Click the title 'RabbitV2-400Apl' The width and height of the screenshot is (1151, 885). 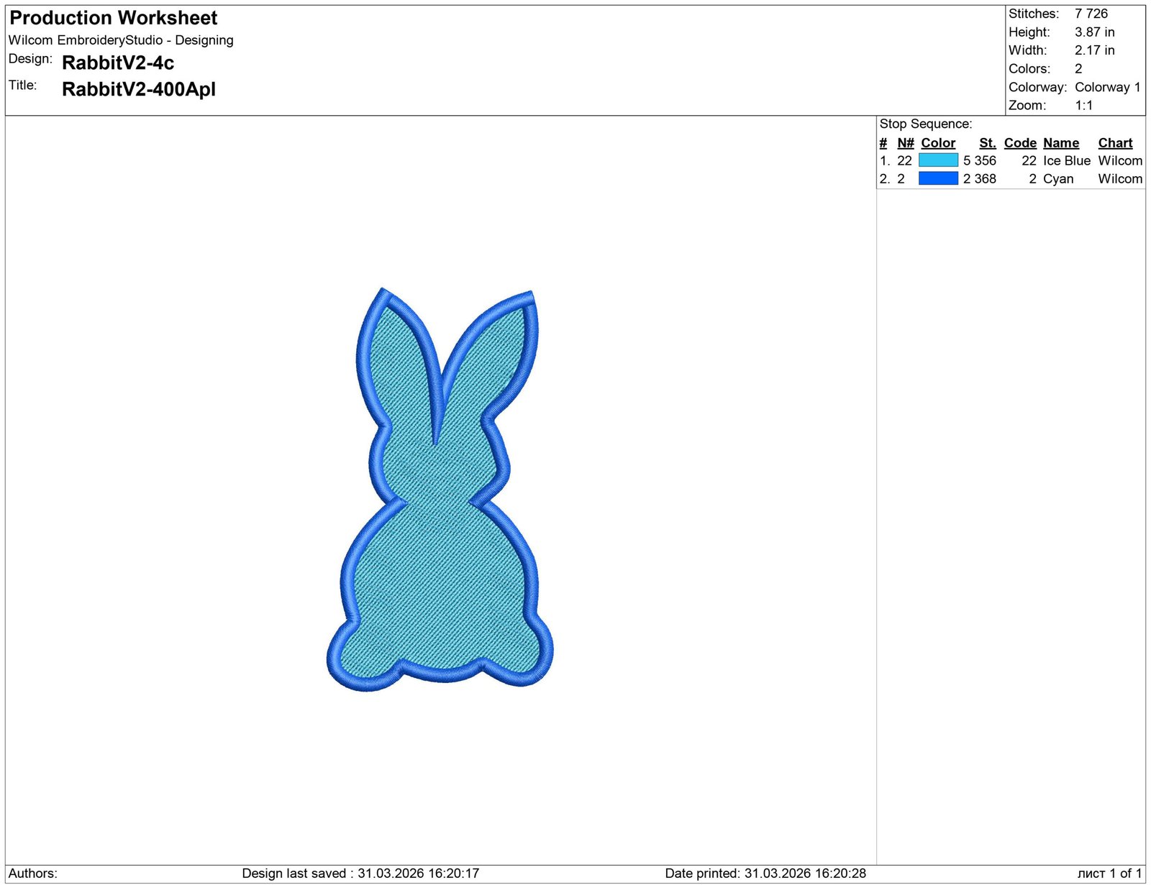[x=139, y=89]
